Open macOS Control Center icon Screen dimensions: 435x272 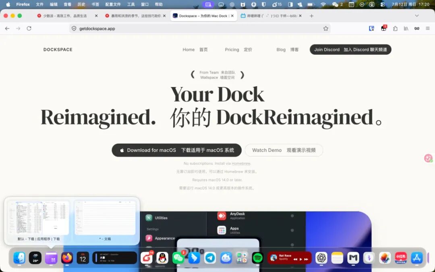[383, 4]
